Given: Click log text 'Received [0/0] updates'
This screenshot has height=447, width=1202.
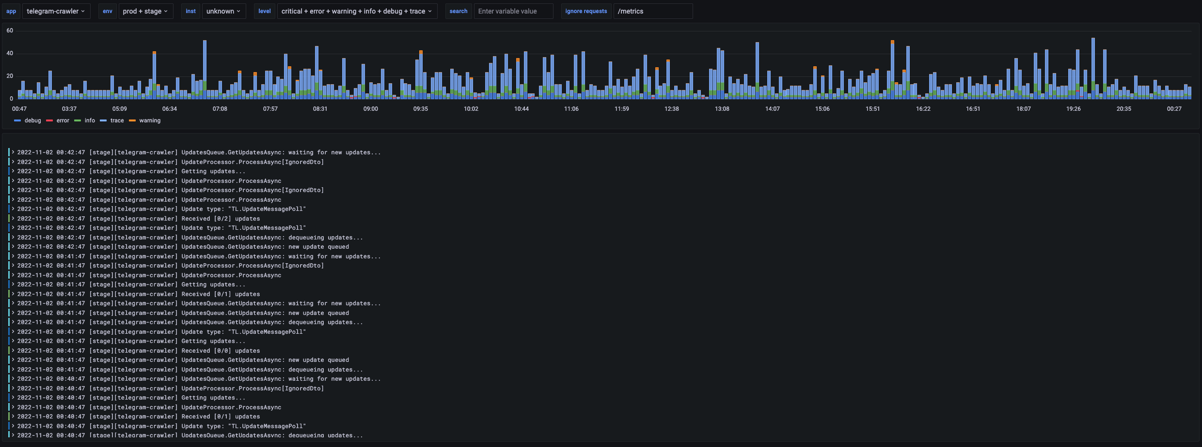Looking at the screenshot, I should 221,351.
